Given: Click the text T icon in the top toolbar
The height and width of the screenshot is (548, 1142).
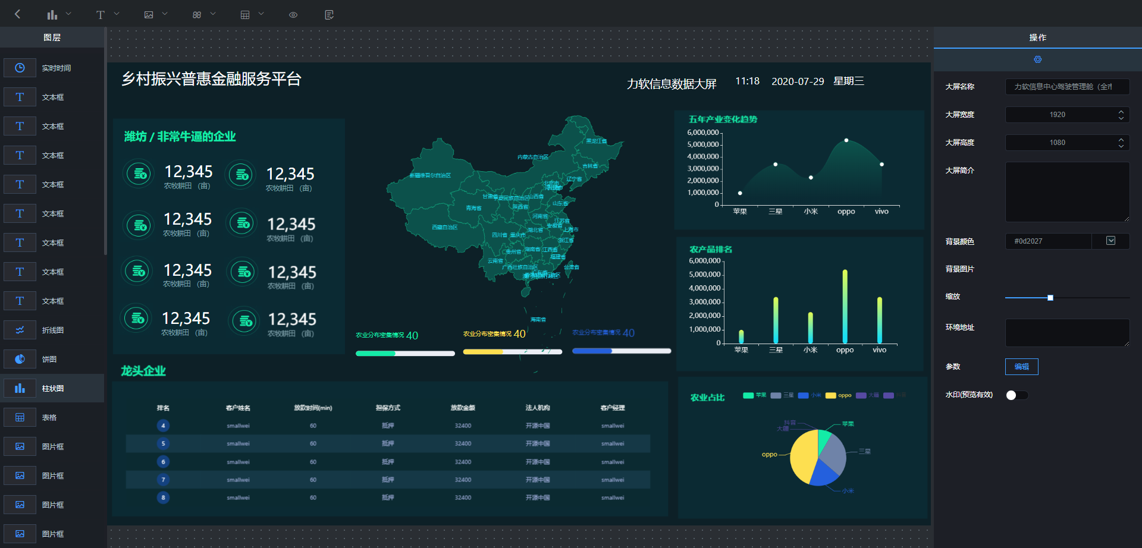Looking at the screenshot, I should point(100,14).
